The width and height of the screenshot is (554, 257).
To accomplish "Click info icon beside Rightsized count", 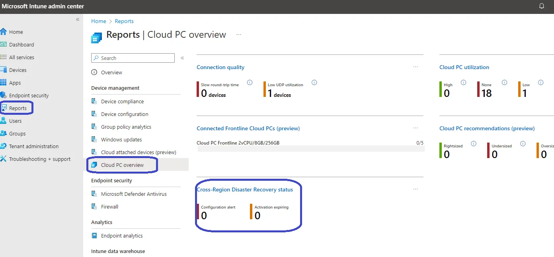I will 474,144.
